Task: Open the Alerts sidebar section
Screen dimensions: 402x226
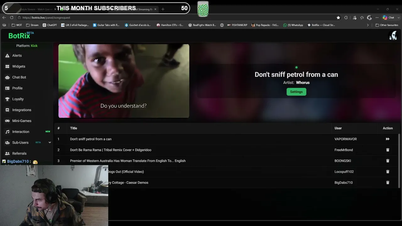Action: pos(17,56)
